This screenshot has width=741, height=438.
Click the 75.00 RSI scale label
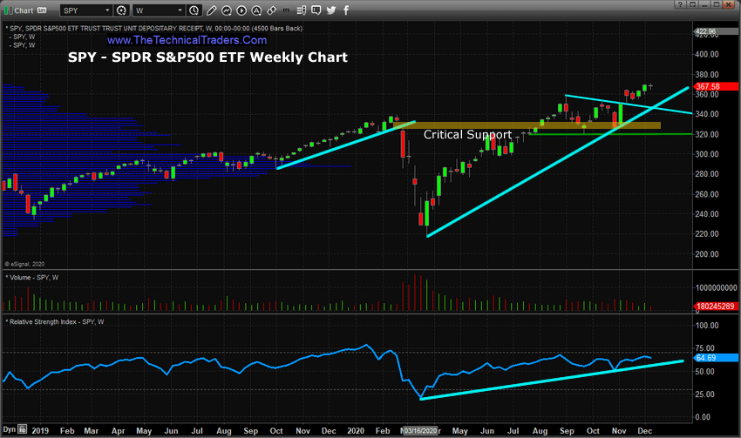pyautogui.click(x=704, y=348)
